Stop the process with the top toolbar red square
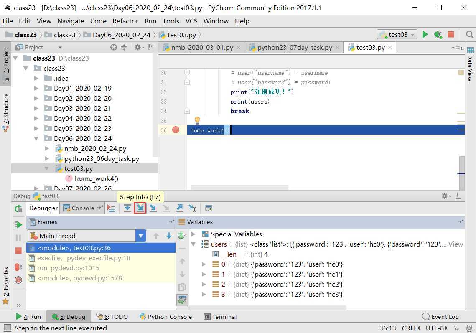Image resolution: width=476 pixels, height=333 pixels. point(451,34)
